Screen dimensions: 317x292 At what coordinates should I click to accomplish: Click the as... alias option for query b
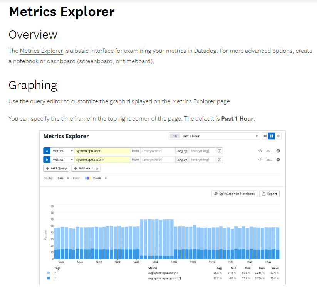[x=269, y=160]
